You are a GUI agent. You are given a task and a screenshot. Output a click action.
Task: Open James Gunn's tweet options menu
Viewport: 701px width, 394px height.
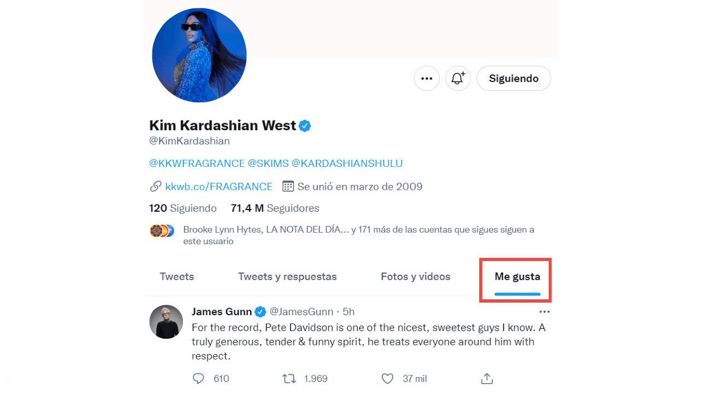click(x=544, y=311)
